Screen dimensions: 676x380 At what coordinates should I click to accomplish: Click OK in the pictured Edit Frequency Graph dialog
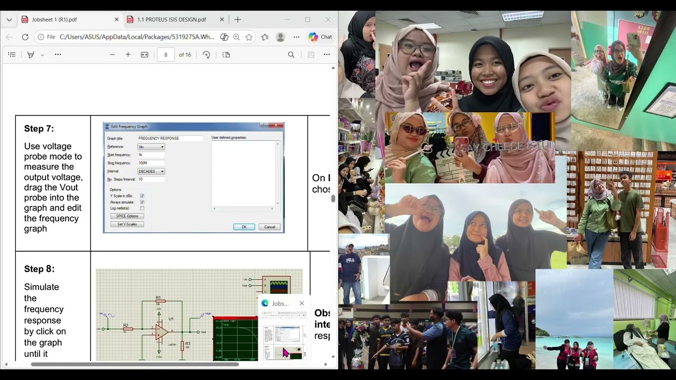[244, 227]
